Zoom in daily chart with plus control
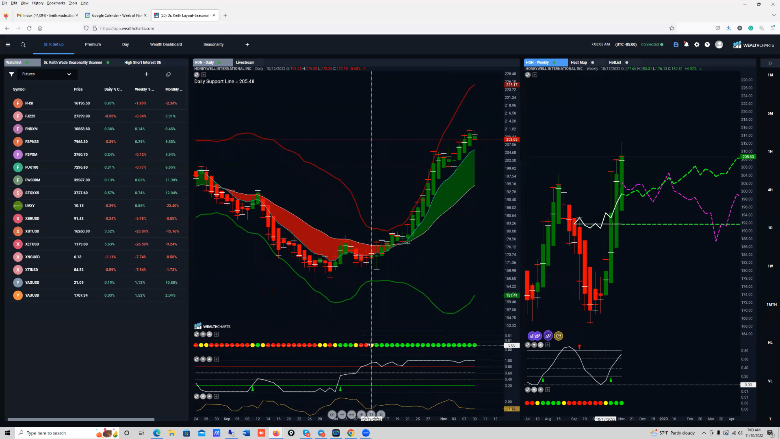 pyautogui.click(x=362, y=415)
